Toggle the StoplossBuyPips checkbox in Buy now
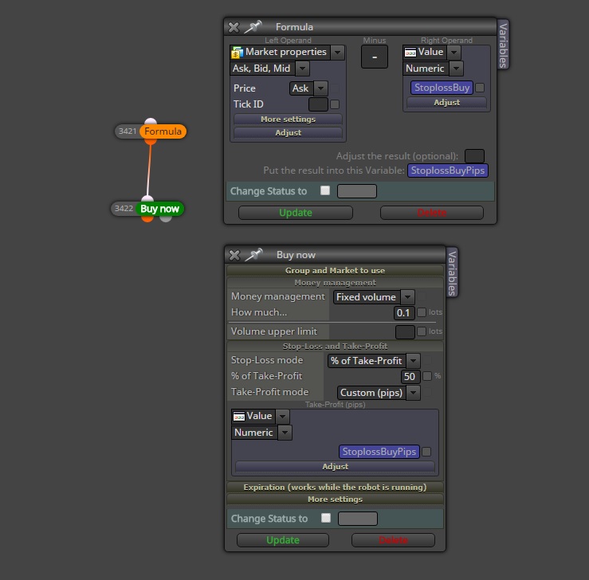The height and width of the screenshot is (580, 589). pos(426,452)
